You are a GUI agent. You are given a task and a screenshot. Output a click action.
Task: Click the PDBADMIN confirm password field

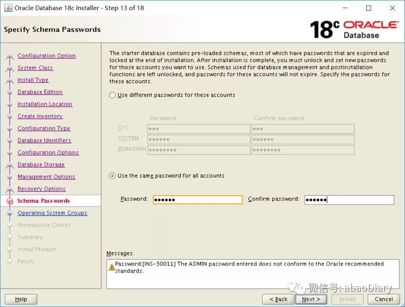(303, 150)
